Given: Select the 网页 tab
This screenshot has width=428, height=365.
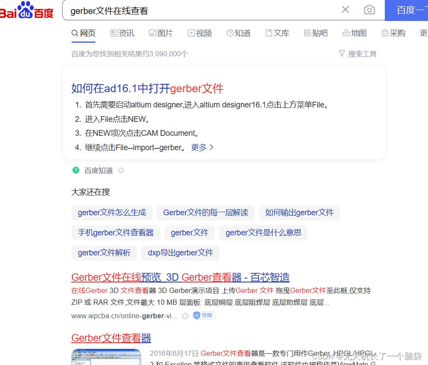Looking at the screenshot, I should 83,33.
